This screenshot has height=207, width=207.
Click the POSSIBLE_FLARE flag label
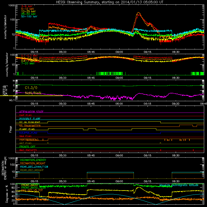click(x=30, y=119)
